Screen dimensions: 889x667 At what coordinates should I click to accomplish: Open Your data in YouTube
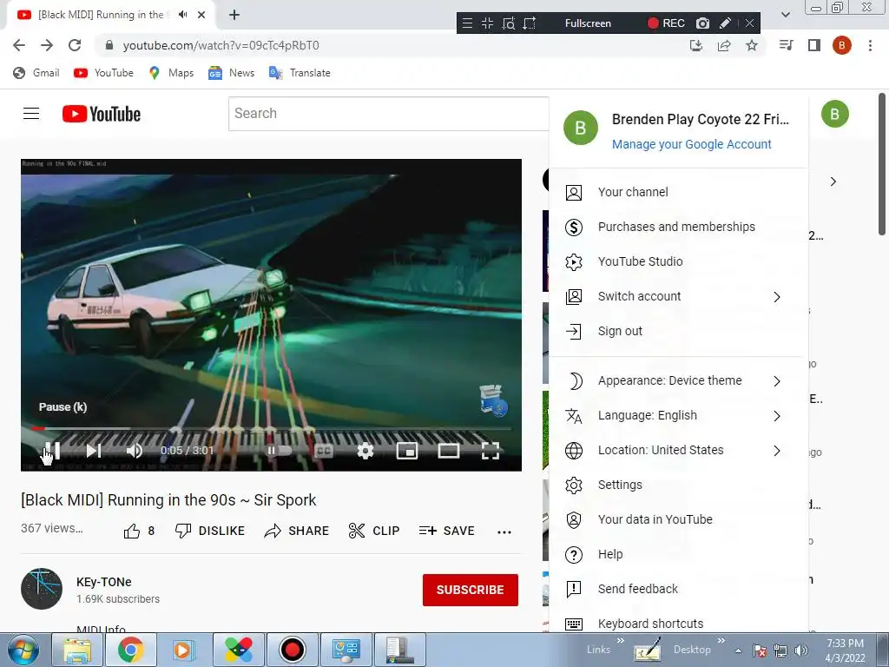coord(678,519)
